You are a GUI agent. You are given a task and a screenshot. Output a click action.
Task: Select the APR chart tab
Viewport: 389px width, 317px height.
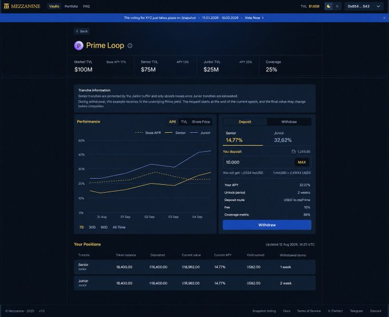172,122
